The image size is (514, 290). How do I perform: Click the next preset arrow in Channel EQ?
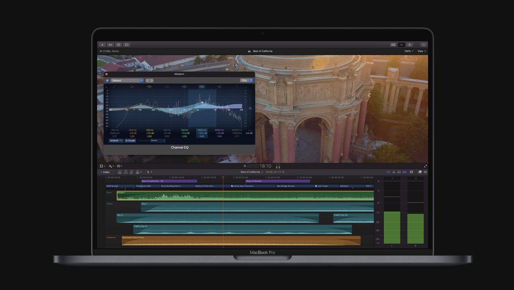151,81
